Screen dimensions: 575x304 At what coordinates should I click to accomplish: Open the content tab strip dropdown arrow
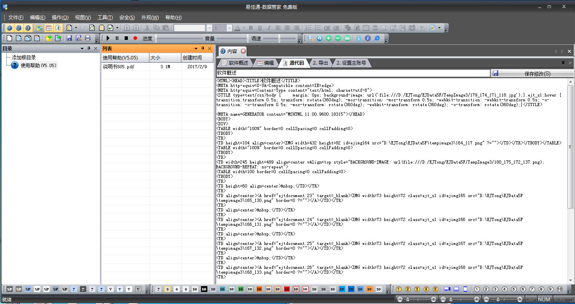pyautogui.click(x=563, y=63)
